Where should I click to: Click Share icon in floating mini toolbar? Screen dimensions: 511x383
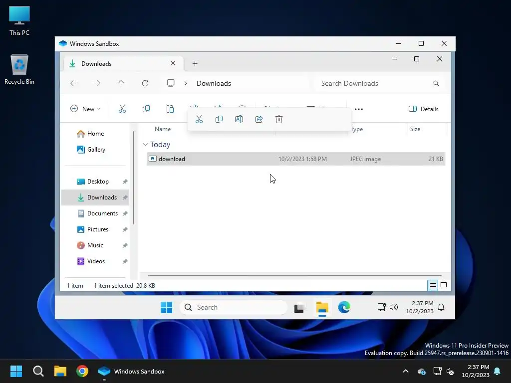point(259,119)
